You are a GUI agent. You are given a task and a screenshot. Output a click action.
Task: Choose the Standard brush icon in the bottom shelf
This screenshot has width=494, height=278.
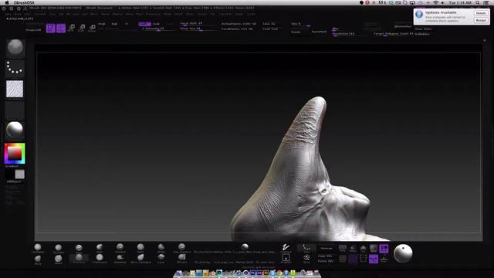tap(120, 248)
